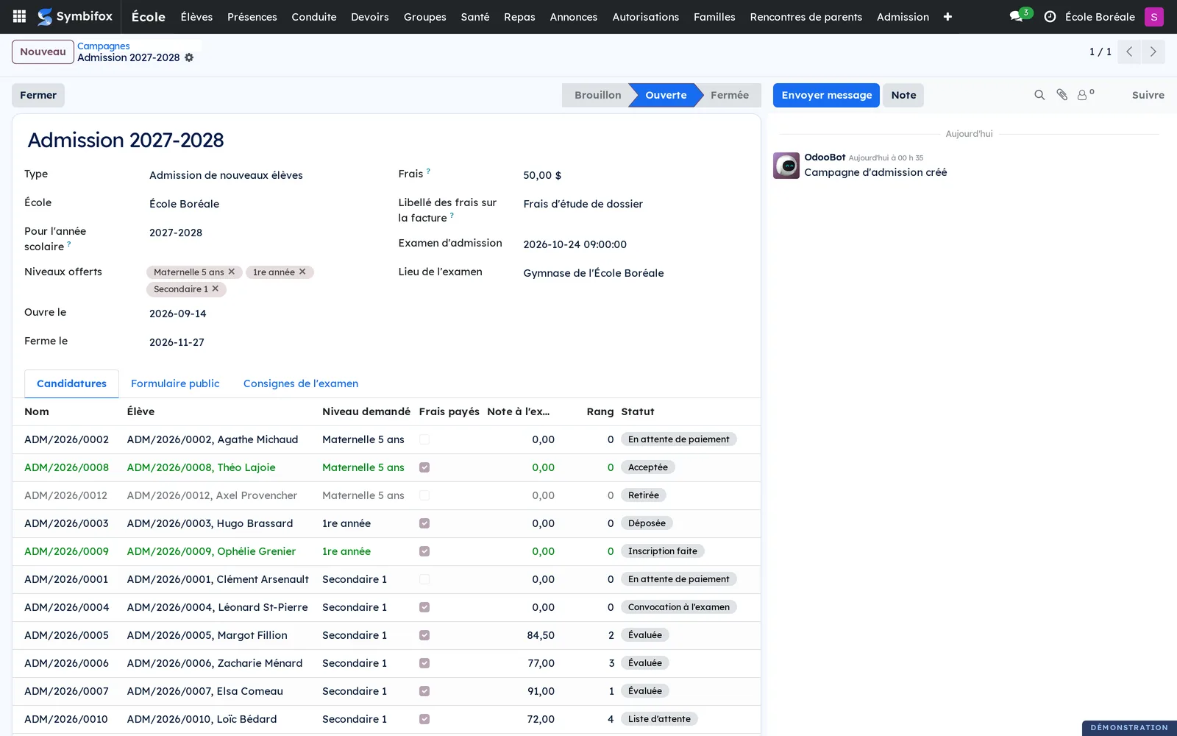Open the conversations chat icon
This screenshot has height=736, width=1177.
click(1017, 16)
